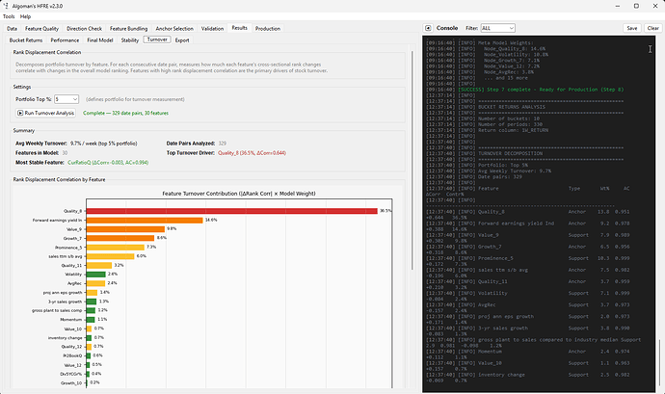
Task: Click the left panel vertical scrollbar
Action: [x=412, y=160]
